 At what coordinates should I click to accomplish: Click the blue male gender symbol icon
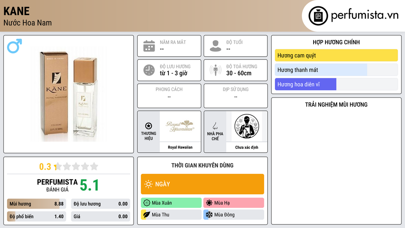click(x=15, y=46)
